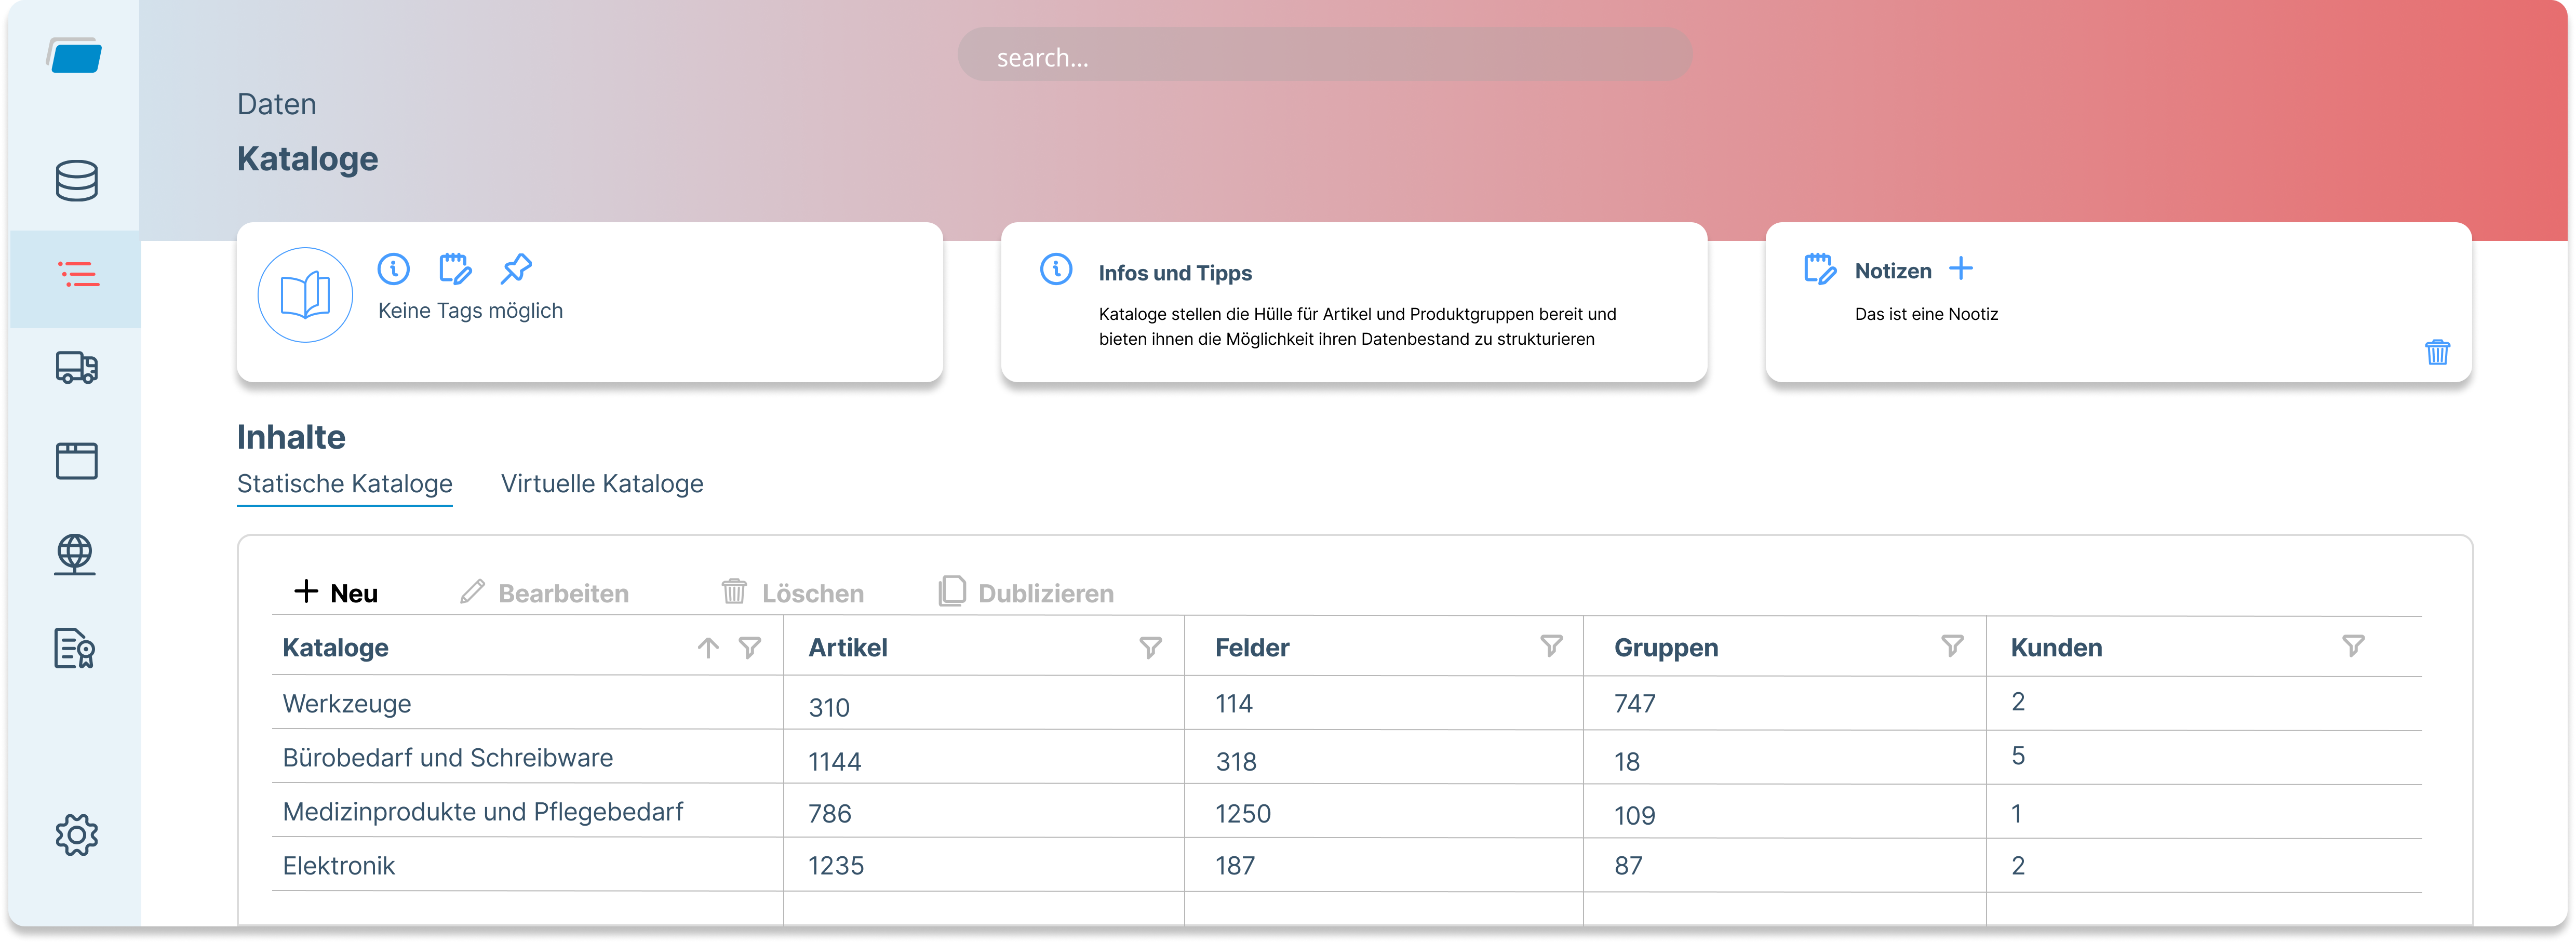The width and height of the screenshot is (2576, 943).
Task: Select the red list icon in sidebar
Action: [x=78, y=274]
